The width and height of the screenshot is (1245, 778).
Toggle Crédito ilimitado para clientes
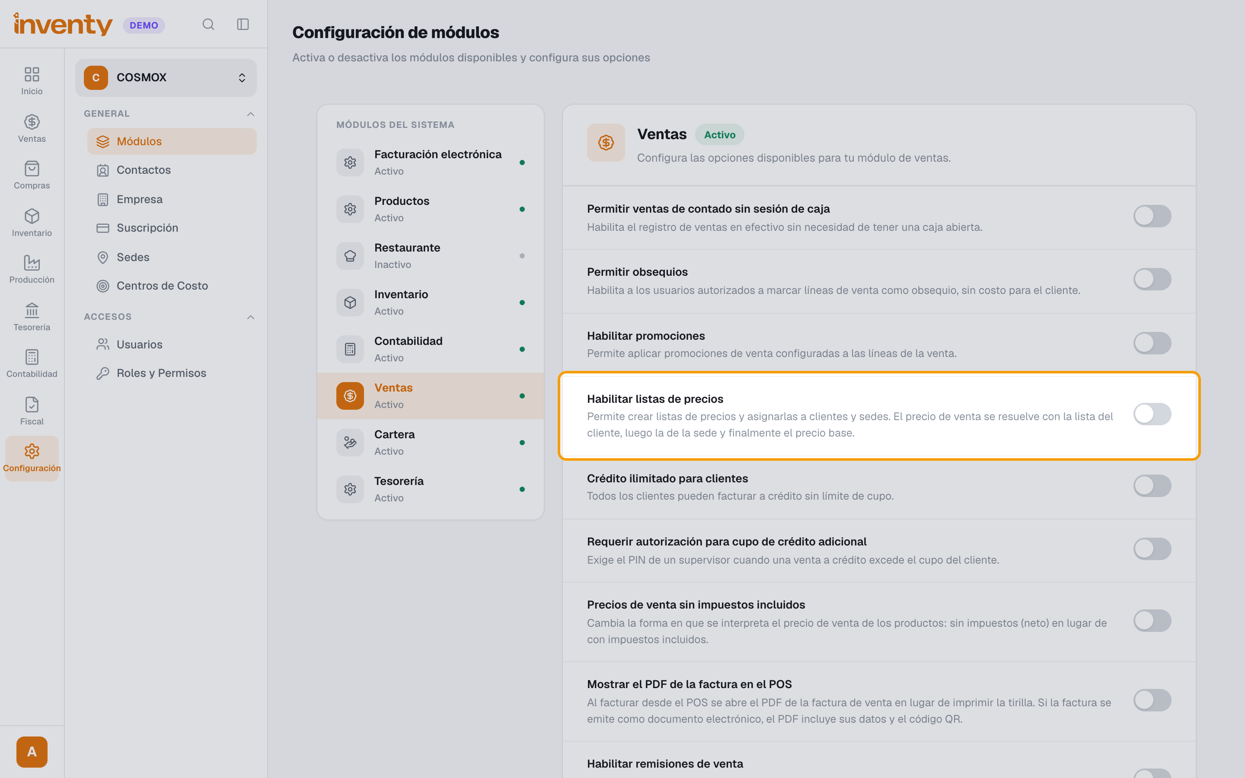(1152, 486)
